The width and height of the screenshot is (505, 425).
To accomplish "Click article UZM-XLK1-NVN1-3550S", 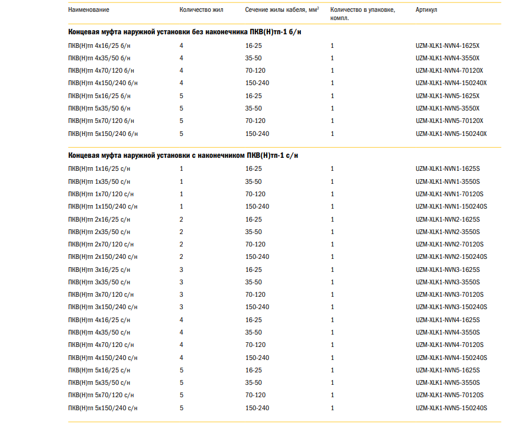I will tap(448, 181).
